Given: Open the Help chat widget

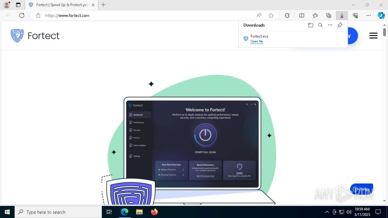Looking at the screenshot, I should [362, 189].
